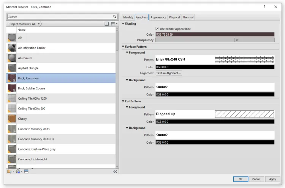Screen dimensions: 285x188
Task: Collapse the Surface Pattern section
Action: coord(123,47)
